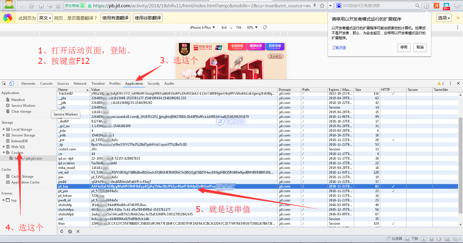Image resolution: width=463 pixels, height=243 pixels.
Task: Click the undo/restore closed tab icon
Action: (50, 6)
